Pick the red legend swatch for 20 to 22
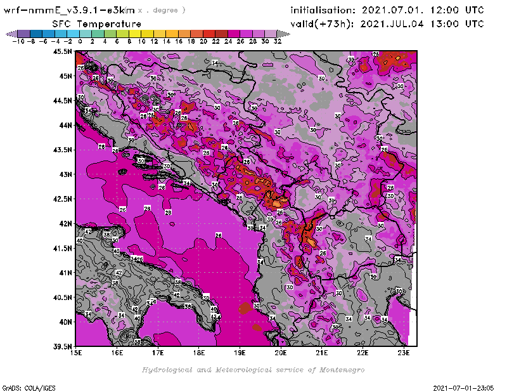 coord(209,34)
